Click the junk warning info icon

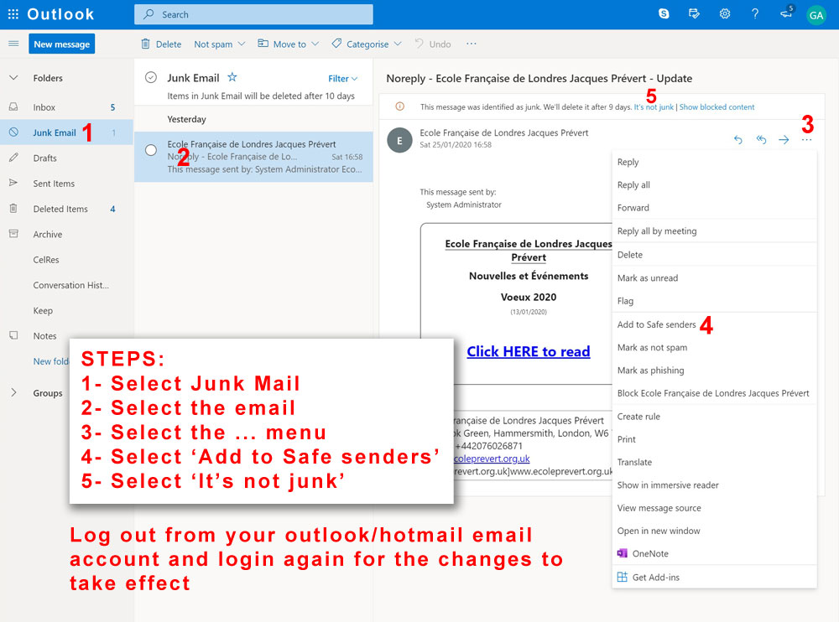(399, 106)
